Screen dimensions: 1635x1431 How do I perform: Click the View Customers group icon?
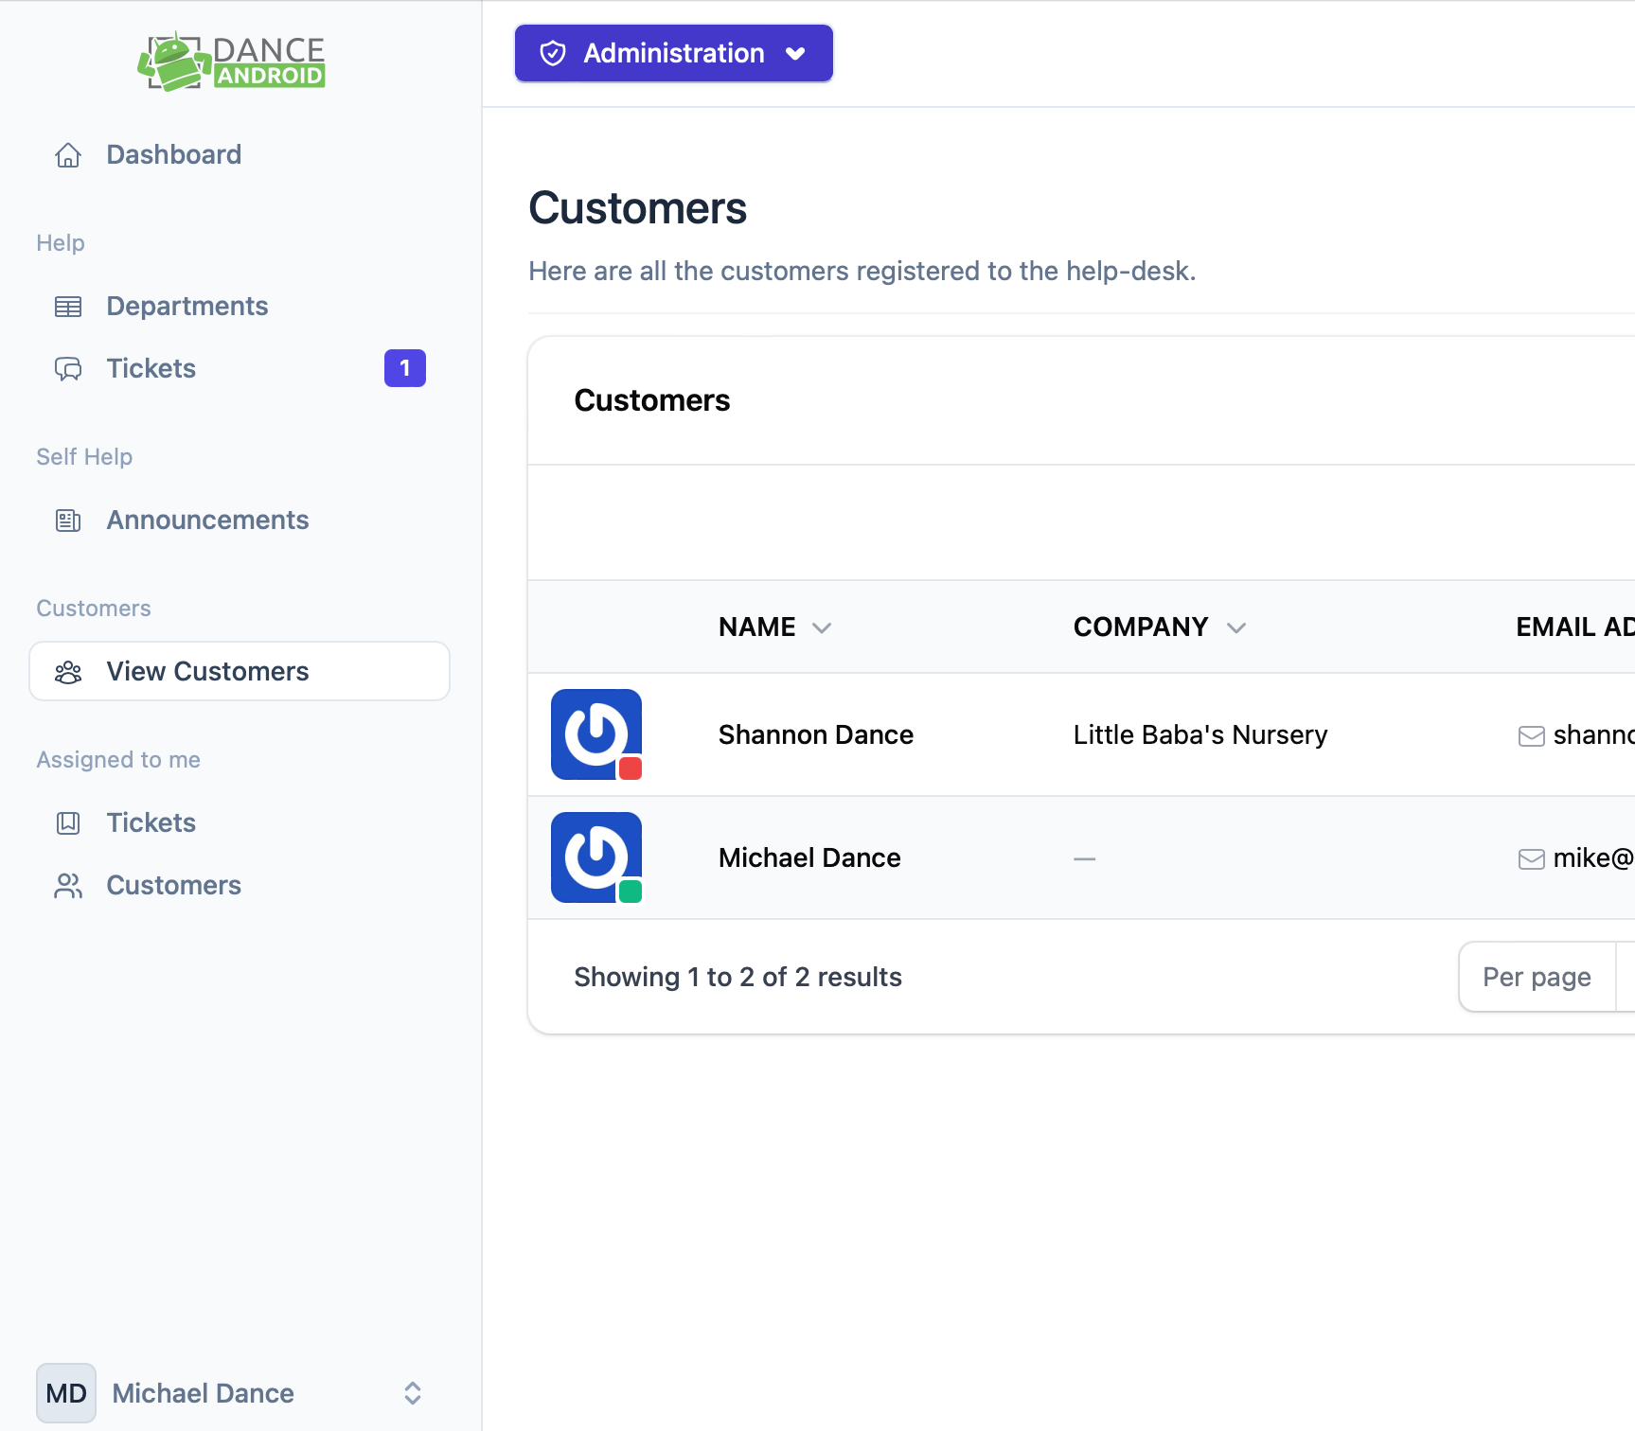tap(68, 672)
